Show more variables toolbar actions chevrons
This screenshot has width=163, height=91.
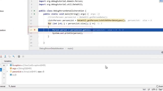(4, 83)
